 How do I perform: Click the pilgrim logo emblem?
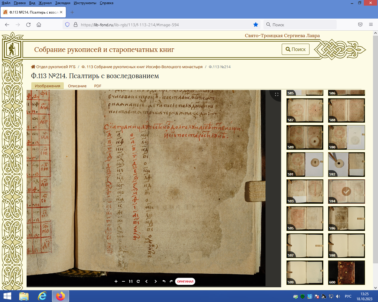tap(12, 49)
